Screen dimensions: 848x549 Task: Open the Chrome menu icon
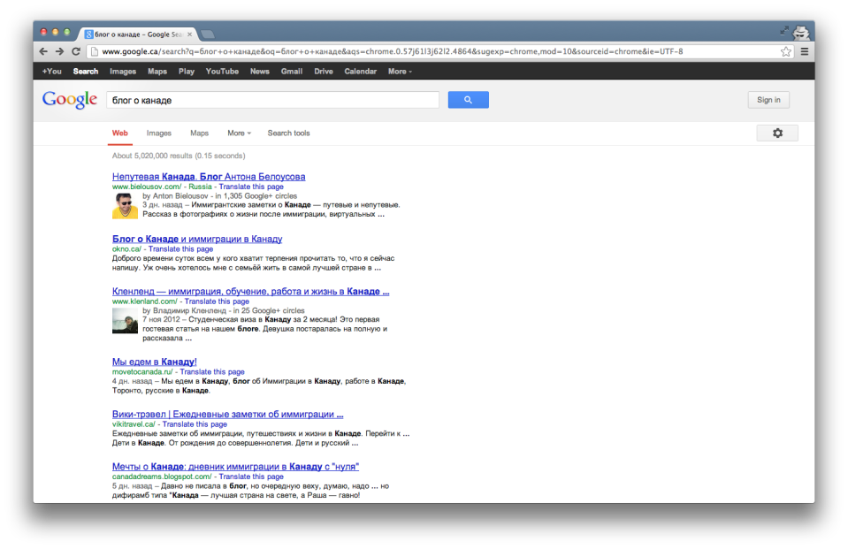coord(805,52)
